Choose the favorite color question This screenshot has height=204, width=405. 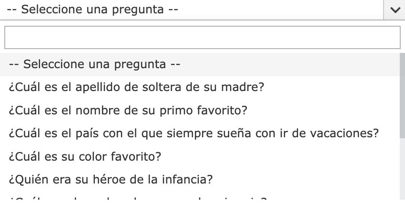tap(86, 156)
